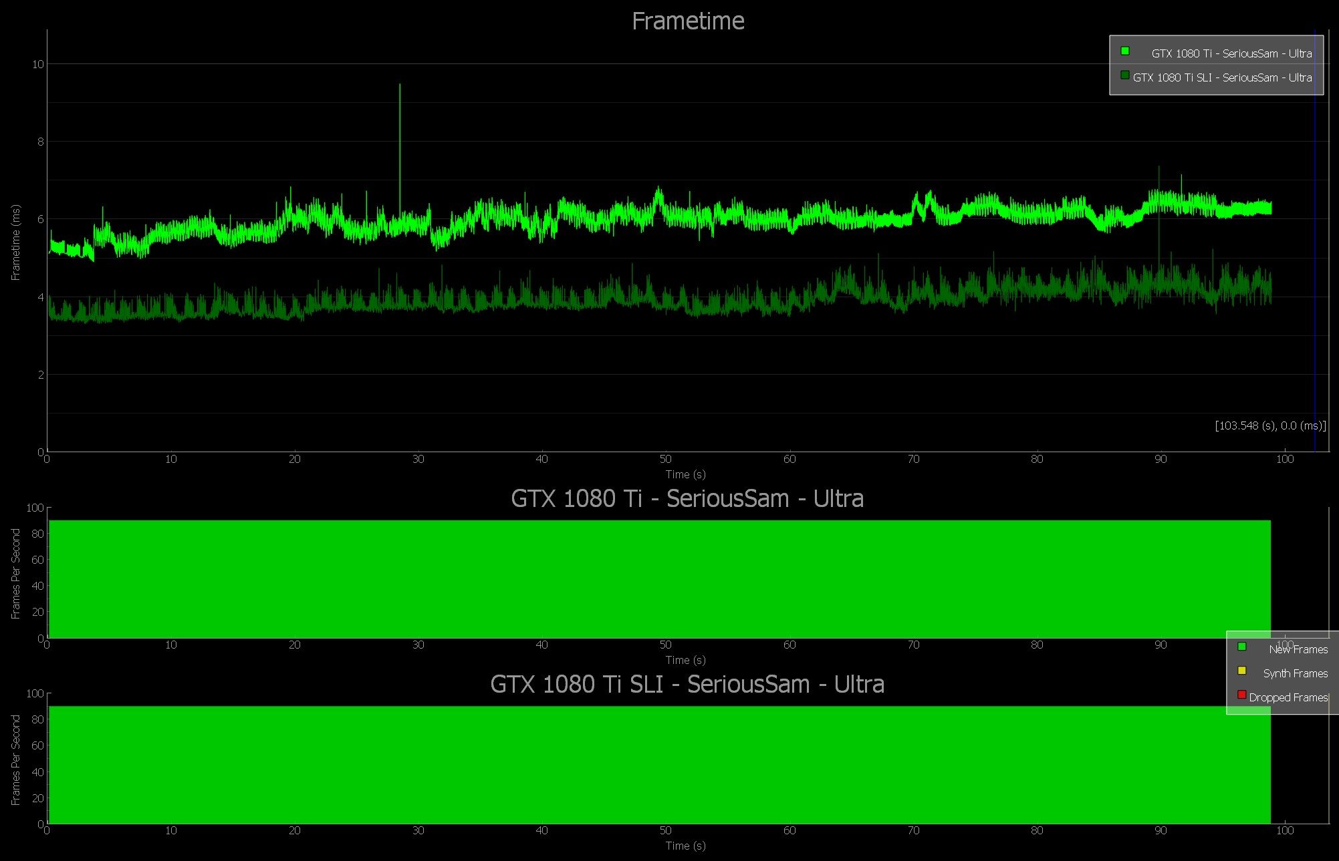Click the dark green GTX 1080 Ti SLI legend swatch
Screen dimensions: 1339x861
(1125, 75)
